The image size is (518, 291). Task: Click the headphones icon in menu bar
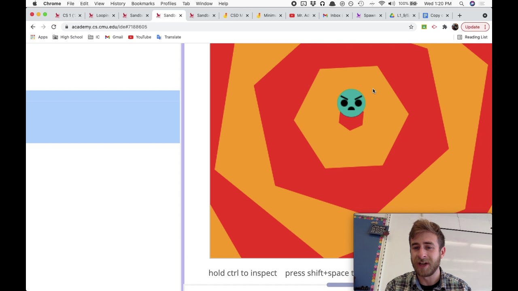coord(323,4)
